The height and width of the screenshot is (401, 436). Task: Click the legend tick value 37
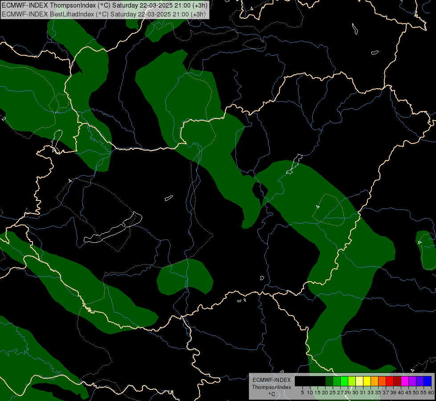[386, 393]
